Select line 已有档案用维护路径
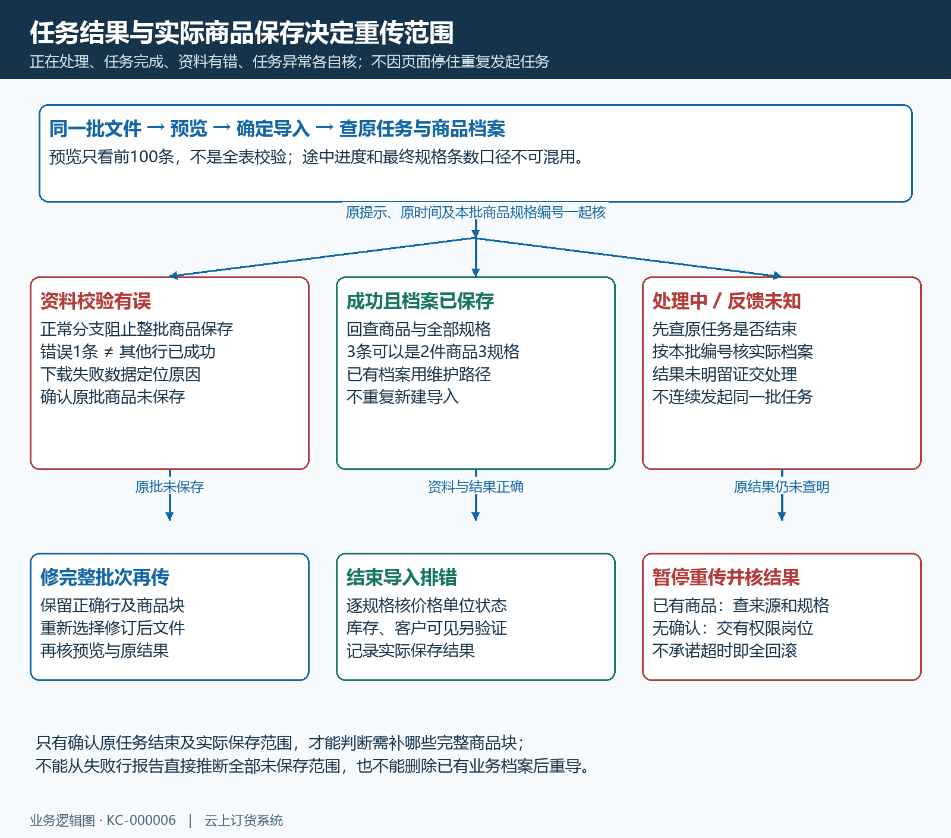The height and width of the screenshot is (838, 951). point(418,374)
